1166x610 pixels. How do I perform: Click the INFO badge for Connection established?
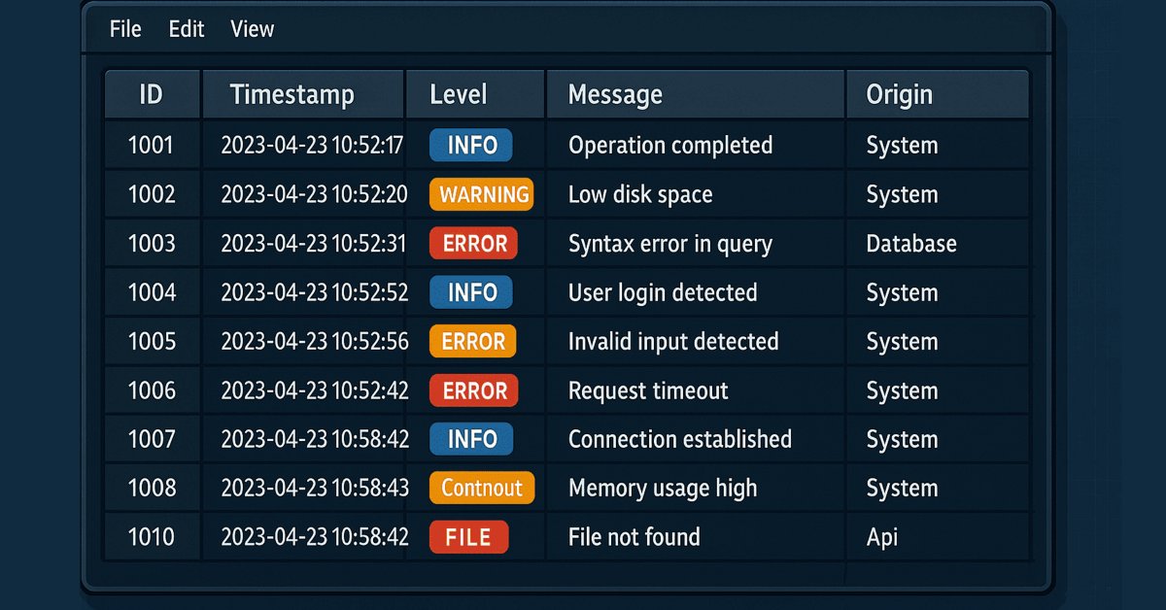471,439
